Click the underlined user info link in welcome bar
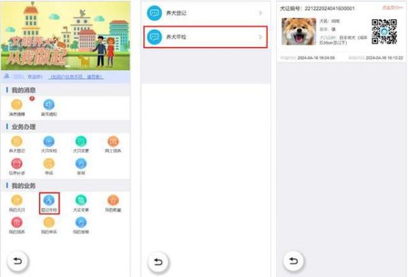 pos(76,77)
